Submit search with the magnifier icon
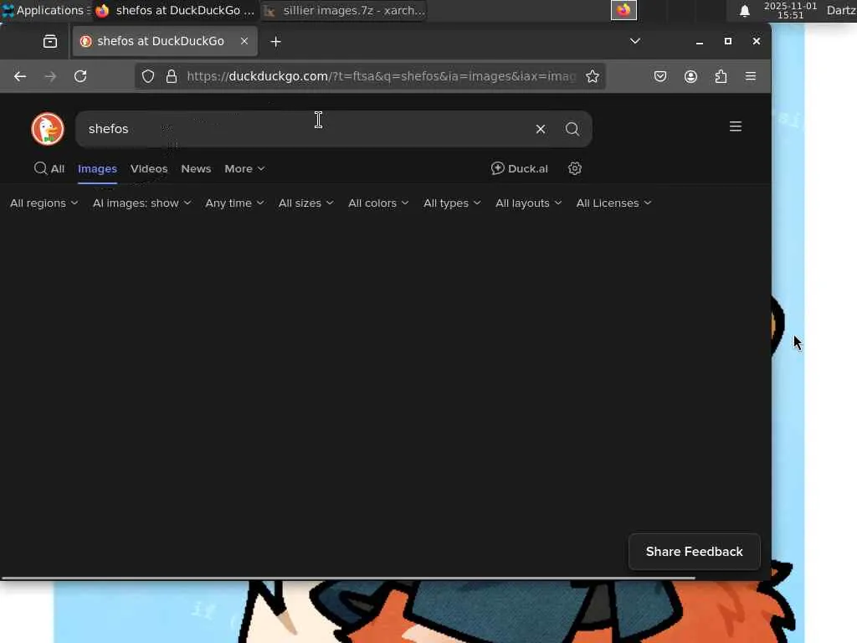The image size is (857, 643). pos(572,129)
